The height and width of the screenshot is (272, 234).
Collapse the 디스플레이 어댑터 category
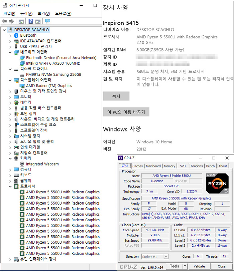10,80
